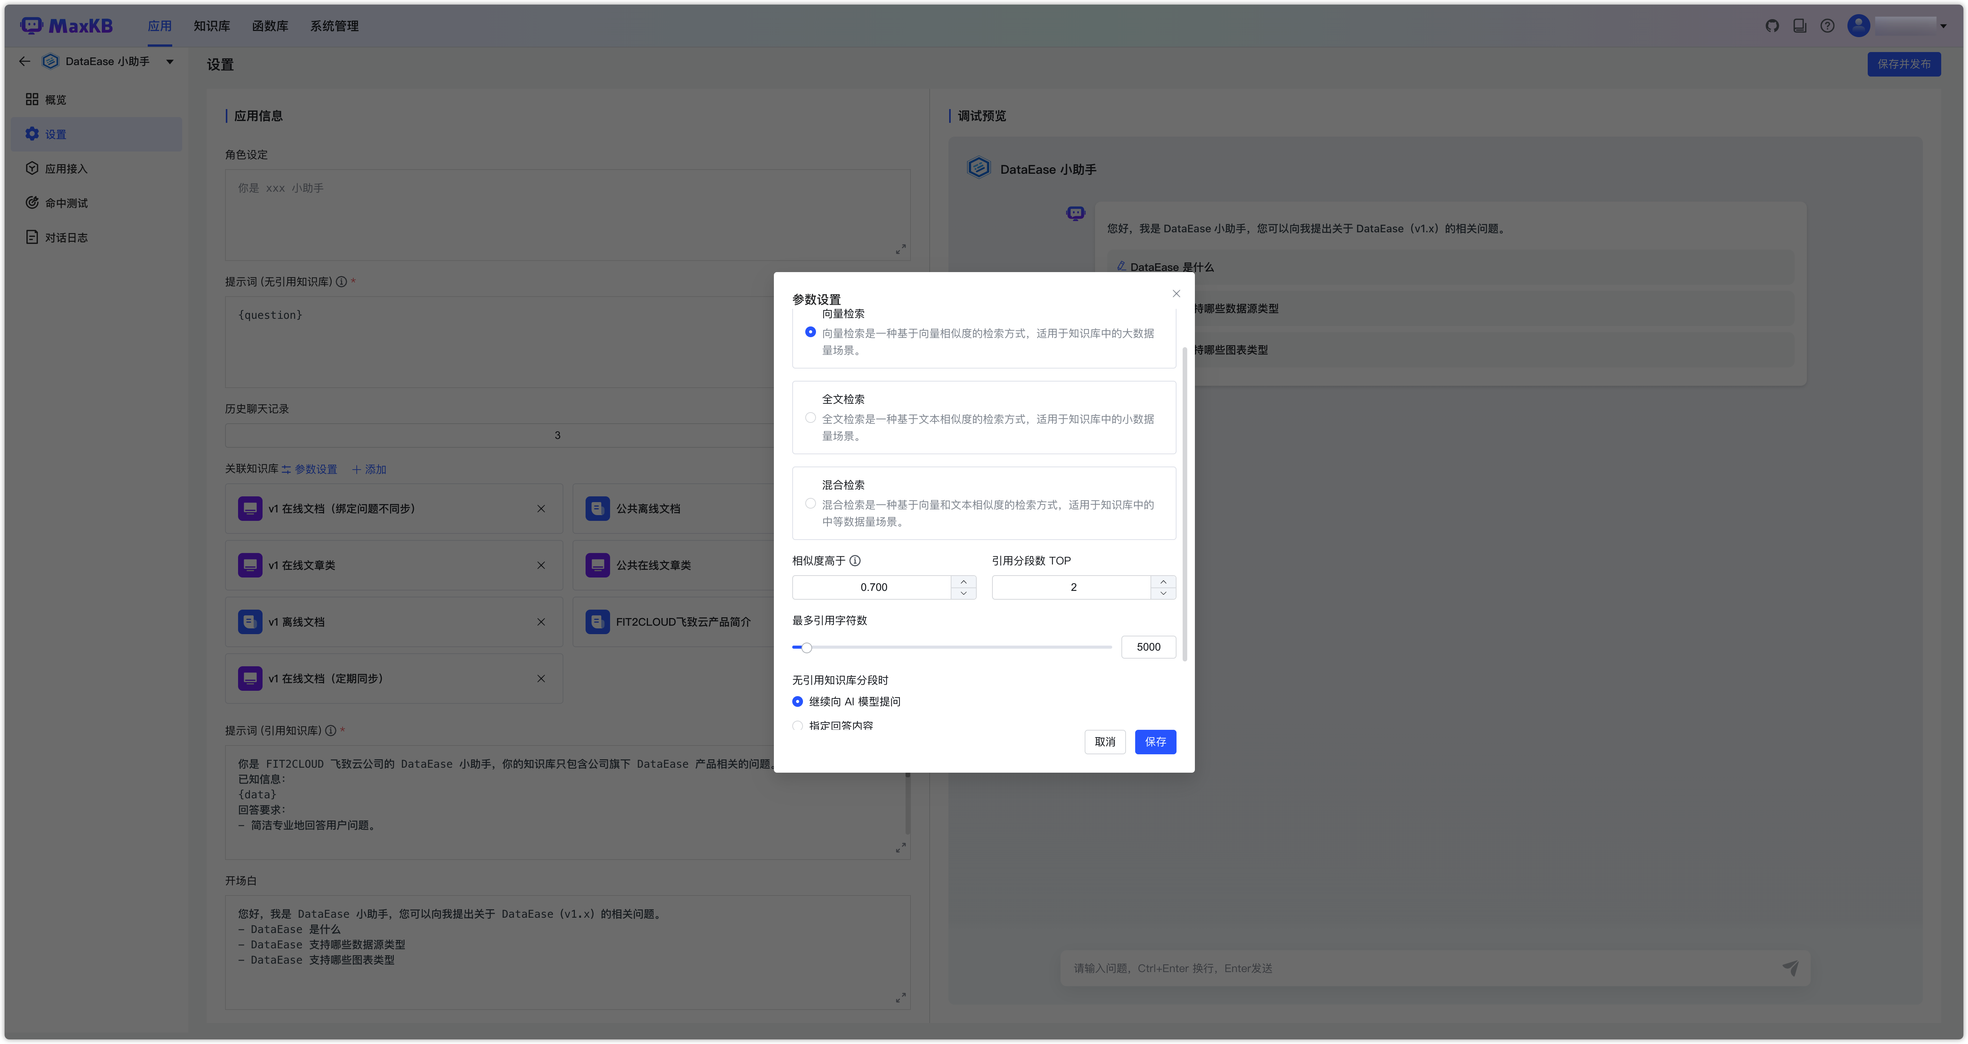The image size is (1968, 1044).
Task: Open the documentation book icon
Action: coord(1800,26)
